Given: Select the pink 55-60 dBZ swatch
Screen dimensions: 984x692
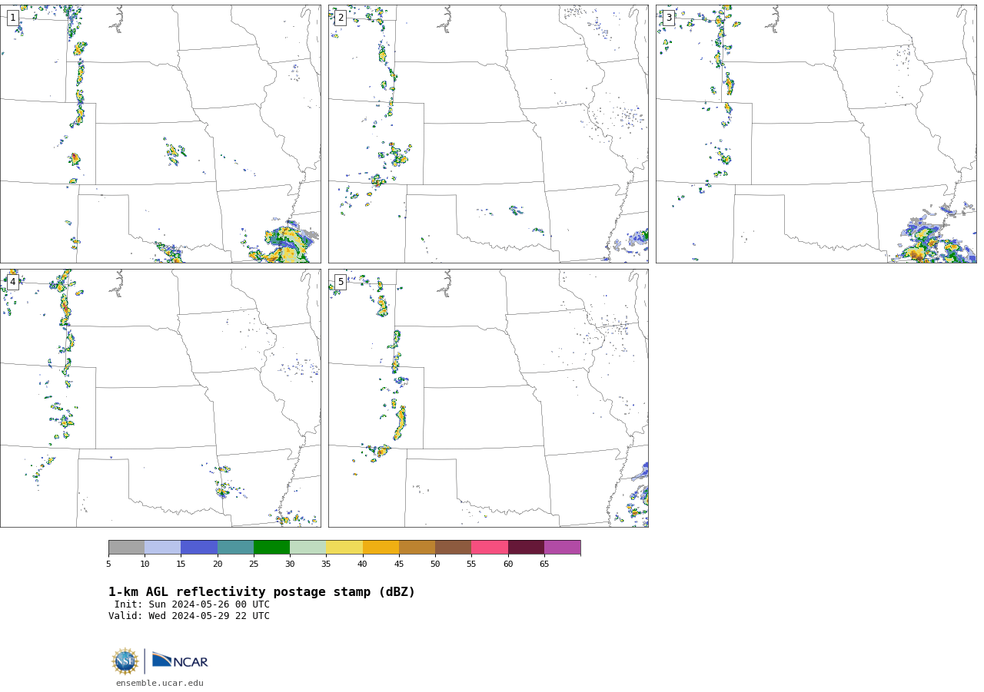Looking at the screenshot, I should (x=490, y=548).
